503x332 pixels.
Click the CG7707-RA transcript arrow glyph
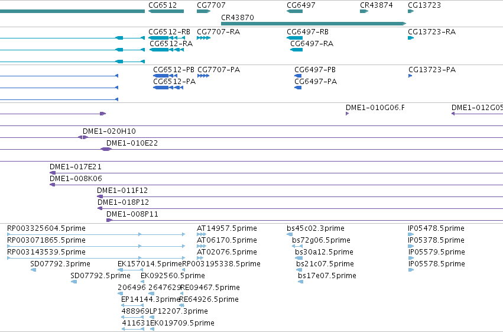pyautogui.click(x=203, y=38)
